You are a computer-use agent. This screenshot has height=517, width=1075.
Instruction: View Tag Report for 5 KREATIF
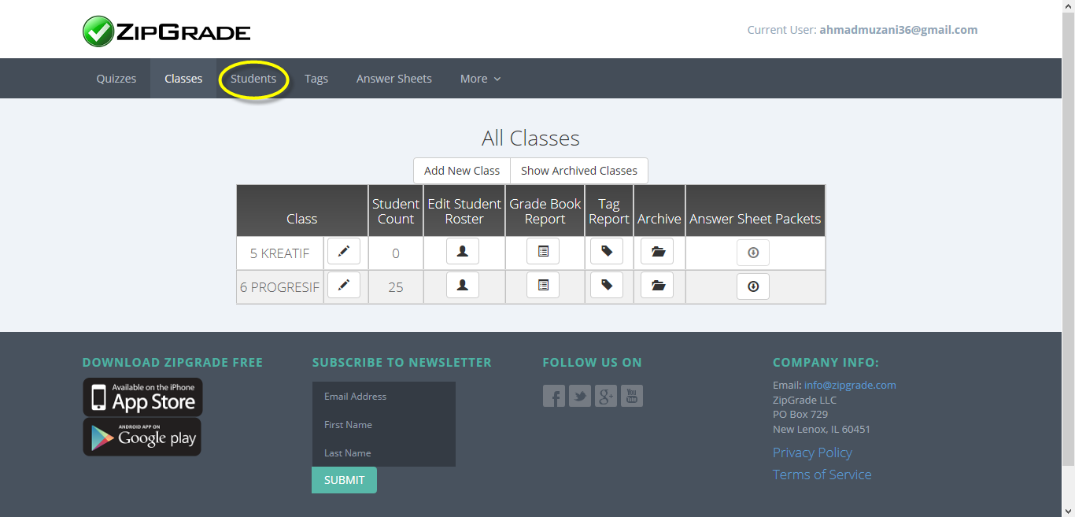[x=607, y=252]
